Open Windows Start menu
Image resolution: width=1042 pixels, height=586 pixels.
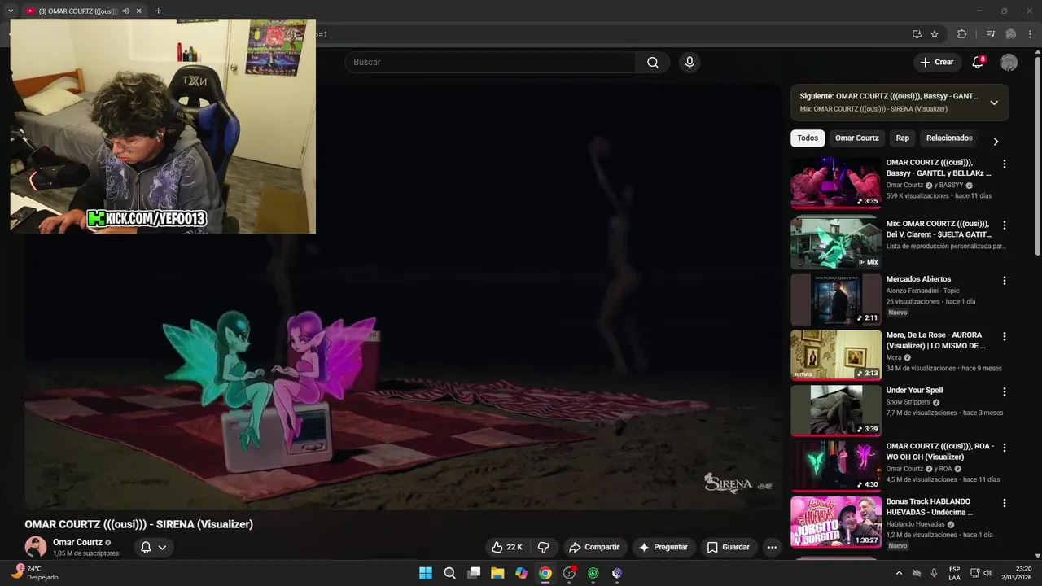pos(426,573)
